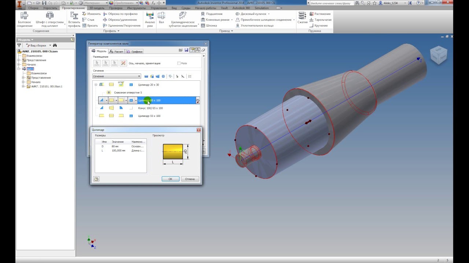
Task: Open Уплотнительное кольцо tool
Action: click(255, 26)
